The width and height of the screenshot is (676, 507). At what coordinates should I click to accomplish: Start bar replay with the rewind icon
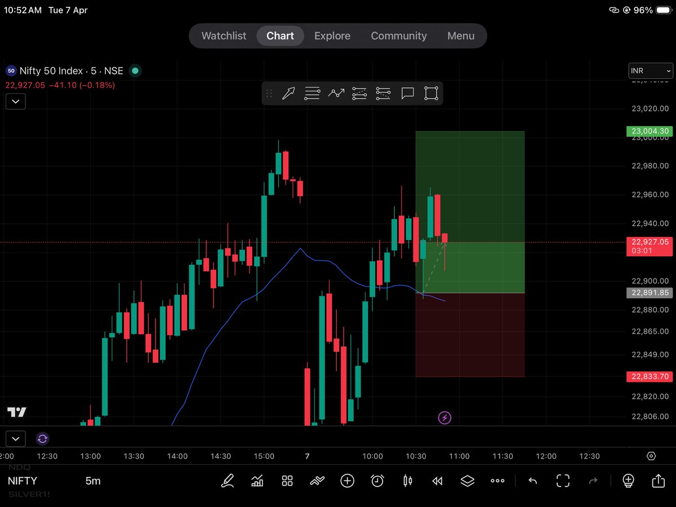pos(437,481)
